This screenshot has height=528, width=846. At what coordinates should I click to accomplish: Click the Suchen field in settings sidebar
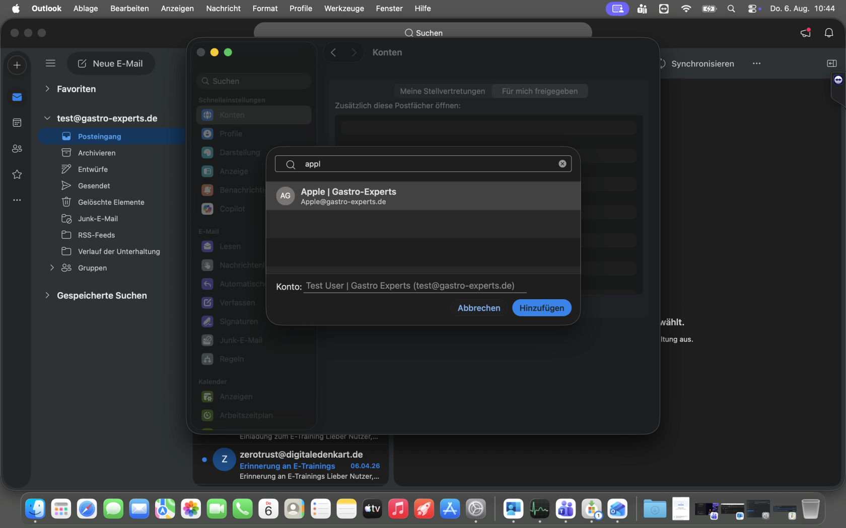[x=254, y=81]
